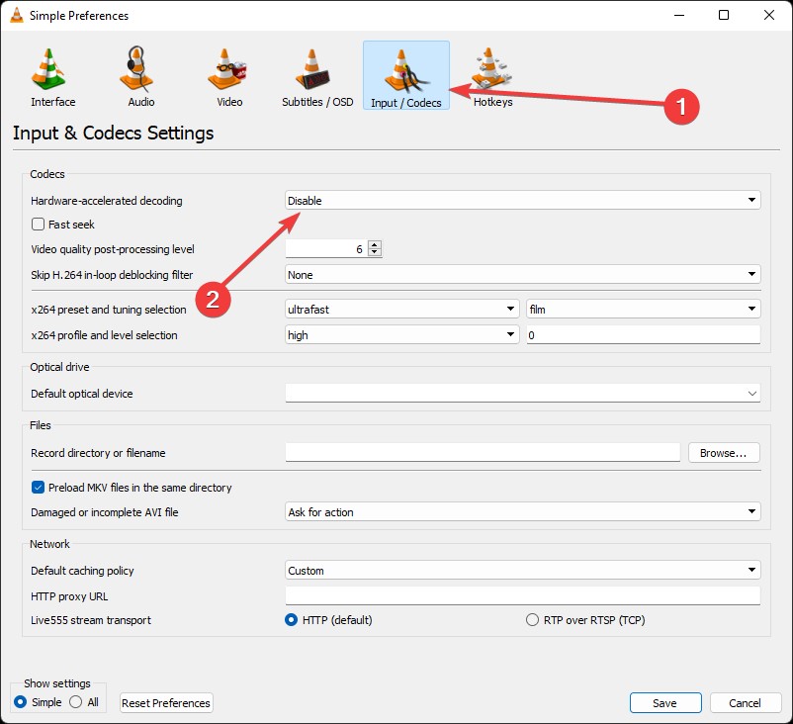Image resolution: width=793 pixels, height=724 pixels.
Task: Open the Hotkeys preferences cone icon
Action: 490,68
